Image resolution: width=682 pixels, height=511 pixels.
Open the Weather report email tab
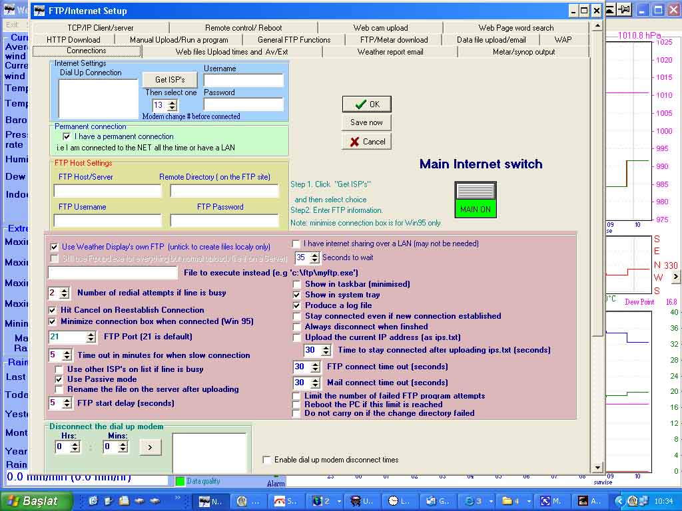[390, 52]
